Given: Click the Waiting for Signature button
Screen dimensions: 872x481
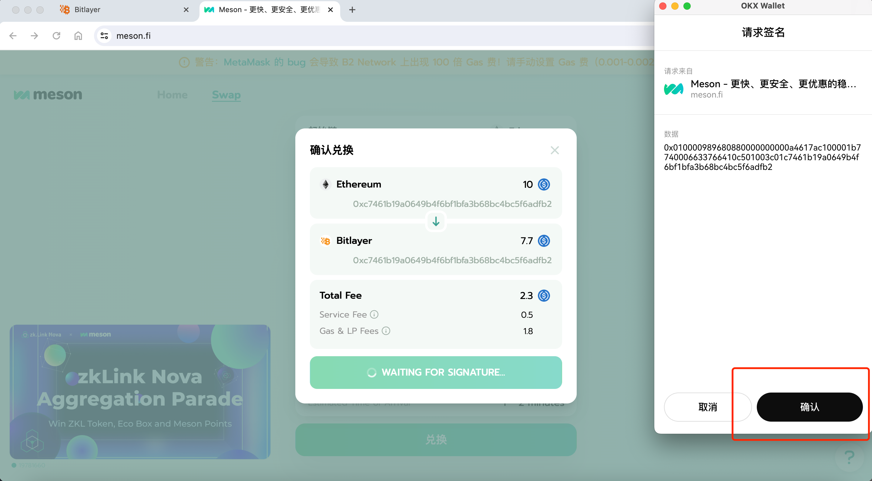Looking at the screenshot, I should click(x=436, y=372).
